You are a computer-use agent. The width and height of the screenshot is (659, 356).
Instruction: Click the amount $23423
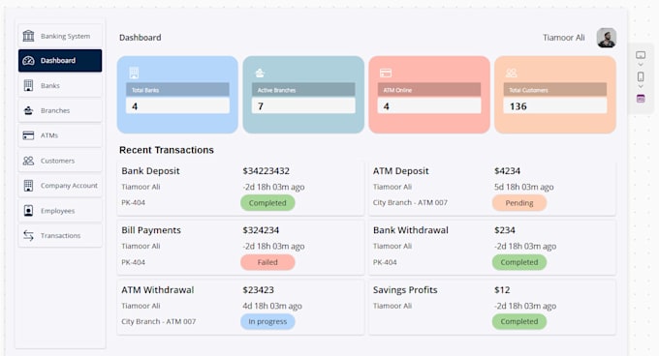[x=258, y=290]
